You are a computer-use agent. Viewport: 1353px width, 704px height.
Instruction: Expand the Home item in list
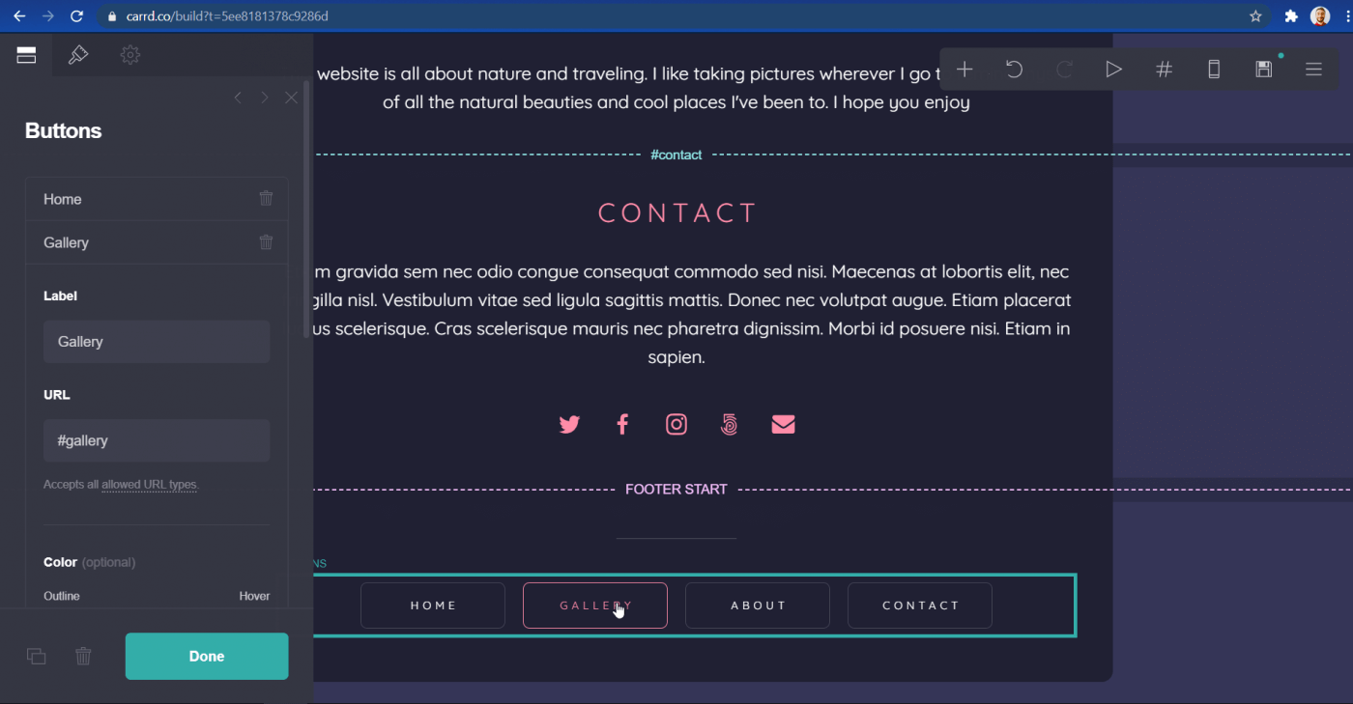tap(135, 199)
